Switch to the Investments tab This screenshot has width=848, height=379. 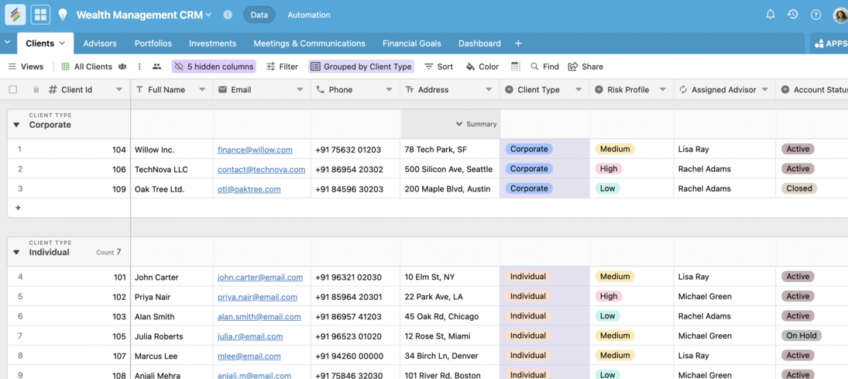212,43
